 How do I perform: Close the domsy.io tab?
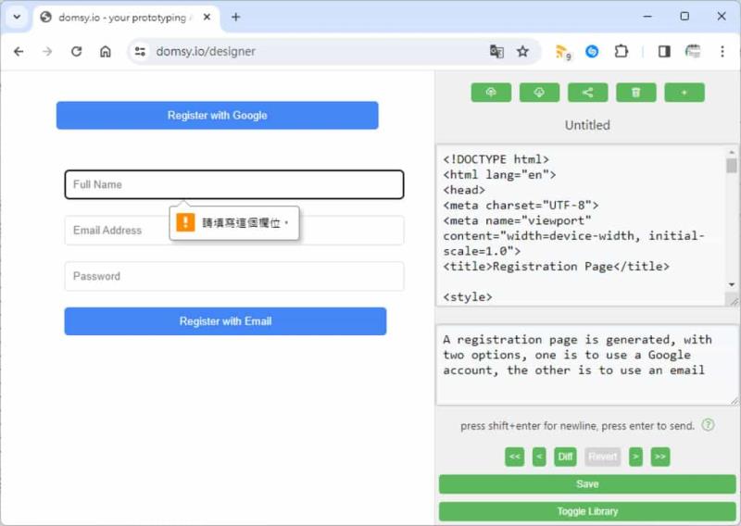coord(207,17)
